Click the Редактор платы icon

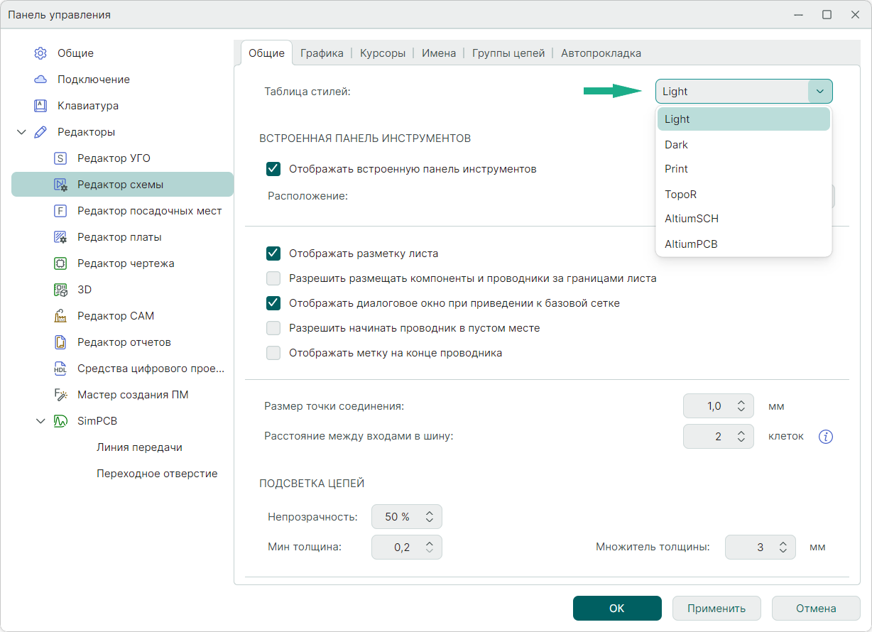(60, 237)
